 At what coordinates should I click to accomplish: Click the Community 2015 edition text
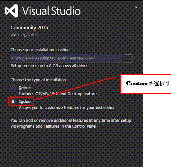(x=29, y=28)
